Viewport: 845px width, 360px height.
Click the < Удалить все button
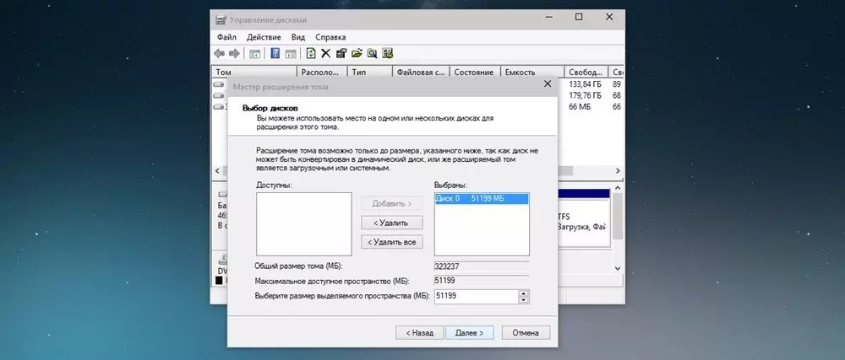pos(391,242)
